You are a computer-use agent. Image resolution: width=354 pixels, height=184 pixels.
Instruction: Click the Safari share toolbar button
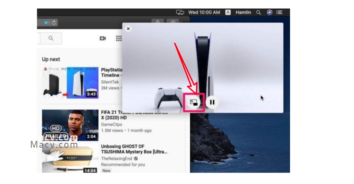click(158, 21)
